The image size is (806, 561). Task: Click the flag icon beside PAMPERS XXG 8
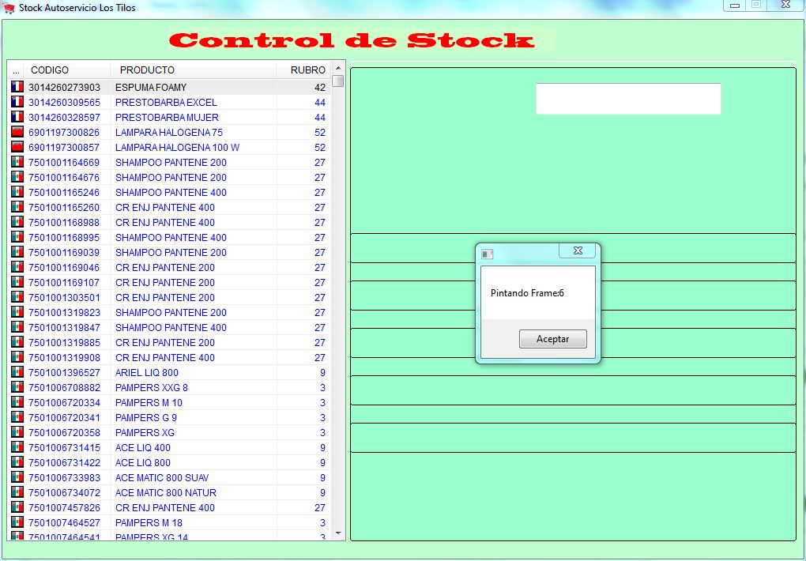(17, 387)
